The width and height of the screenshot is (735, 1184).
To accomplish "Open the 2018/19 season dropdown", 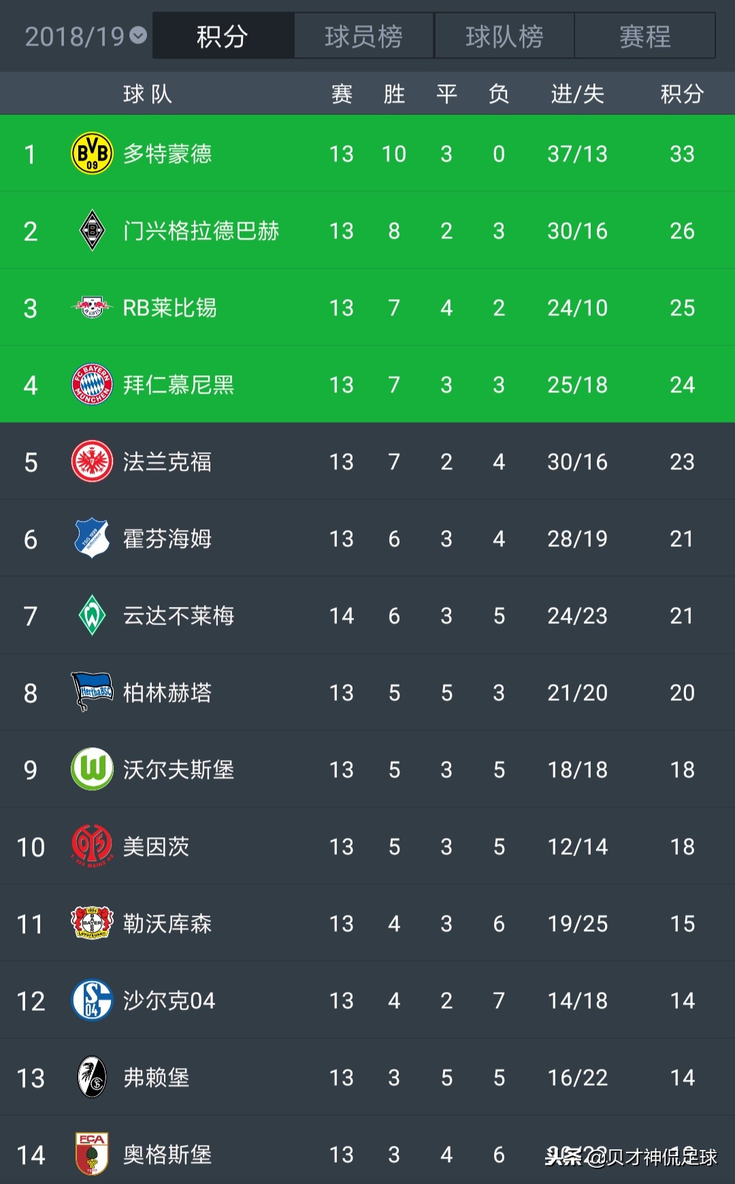I will [86, 36].
